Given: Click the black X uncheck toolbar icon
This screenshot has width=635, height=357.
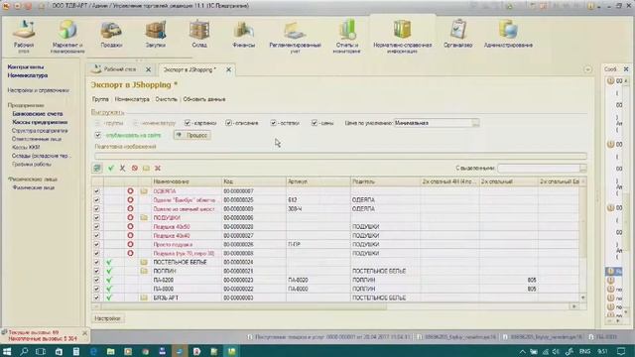Looking at the screenshot, I should pyautogui.click(x=122, y=168).
